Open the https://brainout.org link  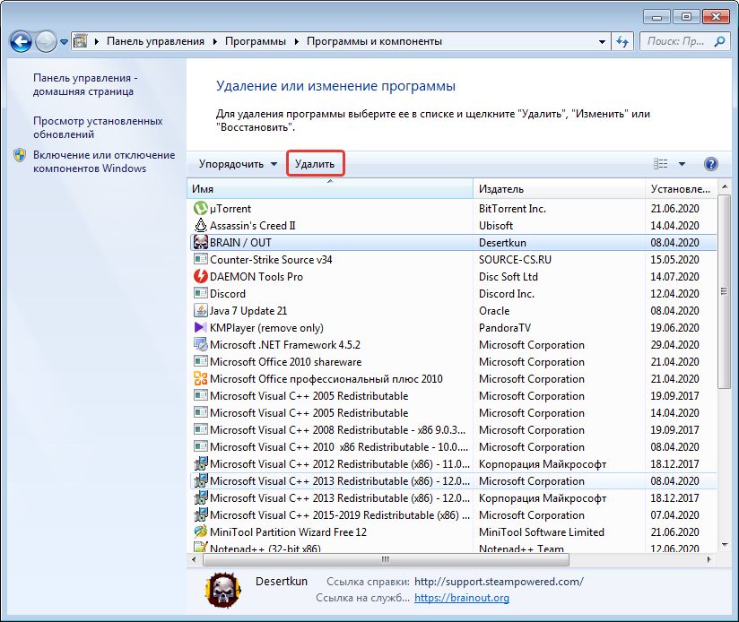462,598
